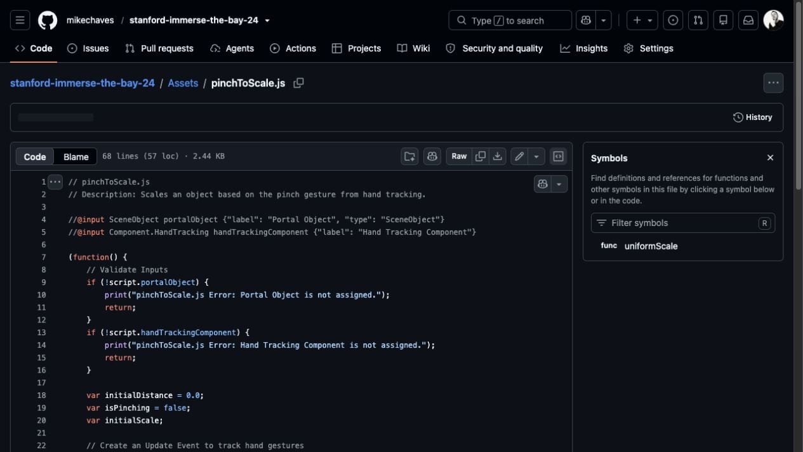Viewport: 803px width, 452px height.
Task: Open notifications inbox icon
Action: (748, 20)
